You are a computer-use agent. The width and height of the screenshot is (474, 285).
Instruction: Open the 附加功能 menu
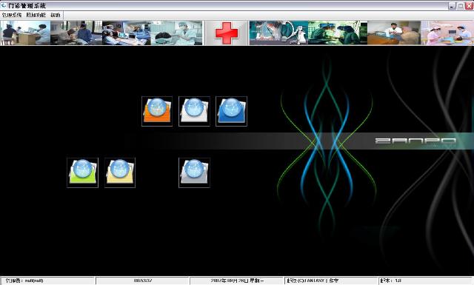[36, 15]
